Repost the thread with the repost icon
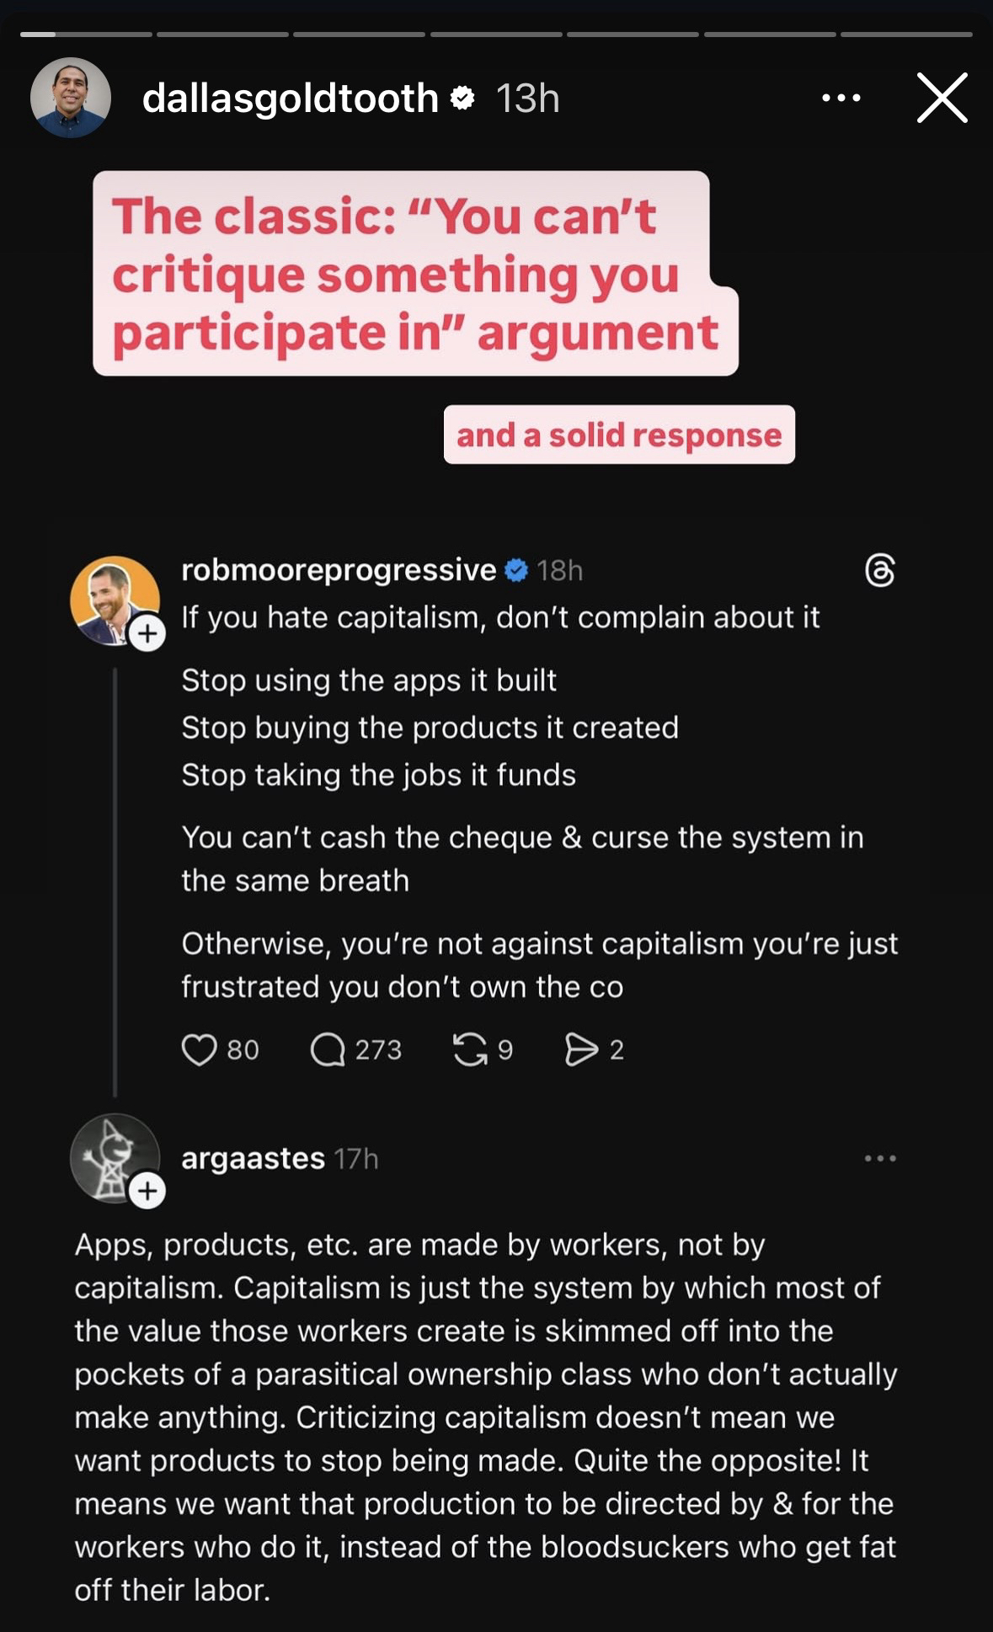This screenshot has width=993, height=1632. (x=470, y=1050)
